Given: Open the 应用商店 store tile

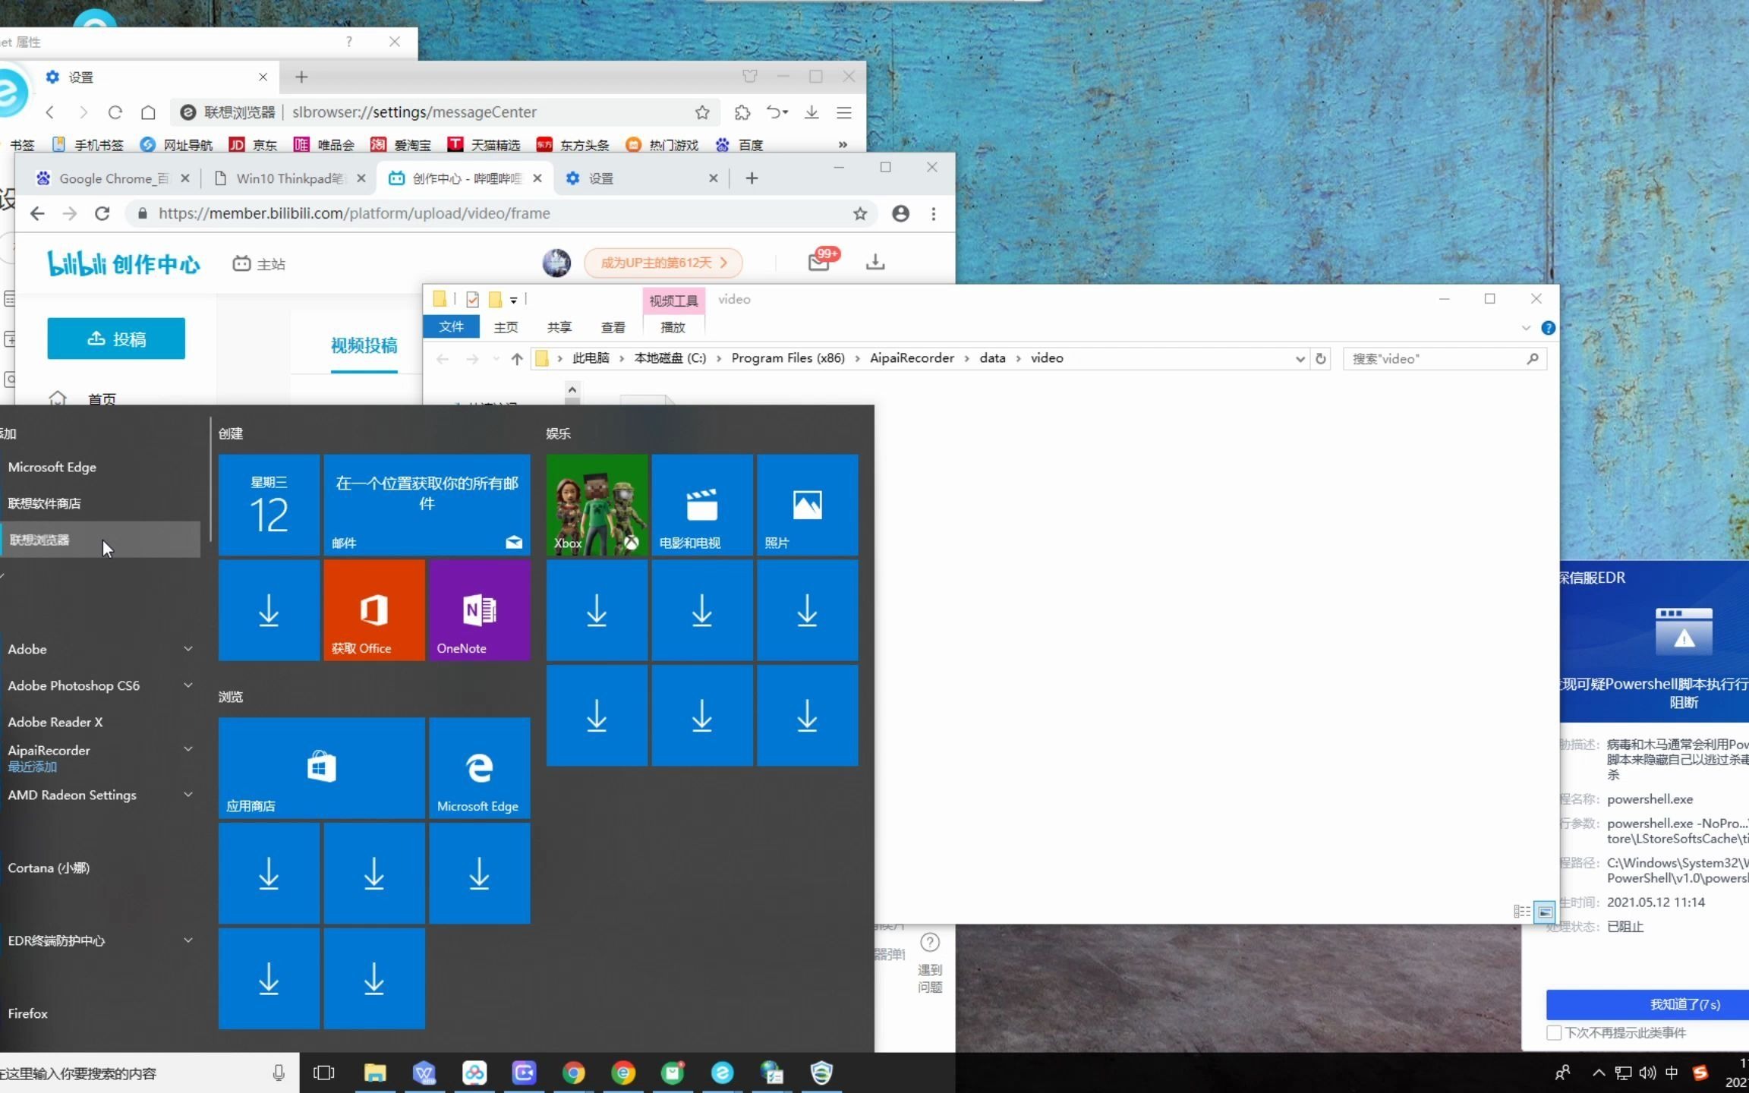Looking at the screenshot, I should coord(321,767).
